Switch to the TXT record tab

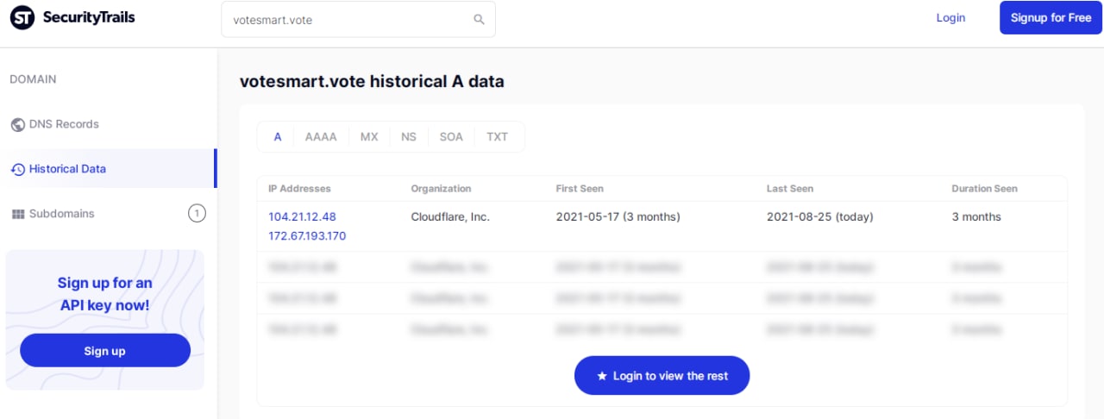pos(498,137)
